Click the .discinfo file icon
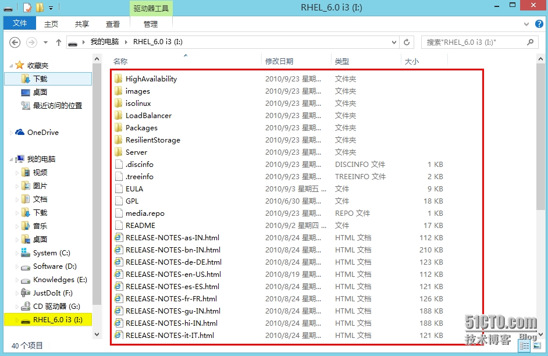 click(119, 165)
